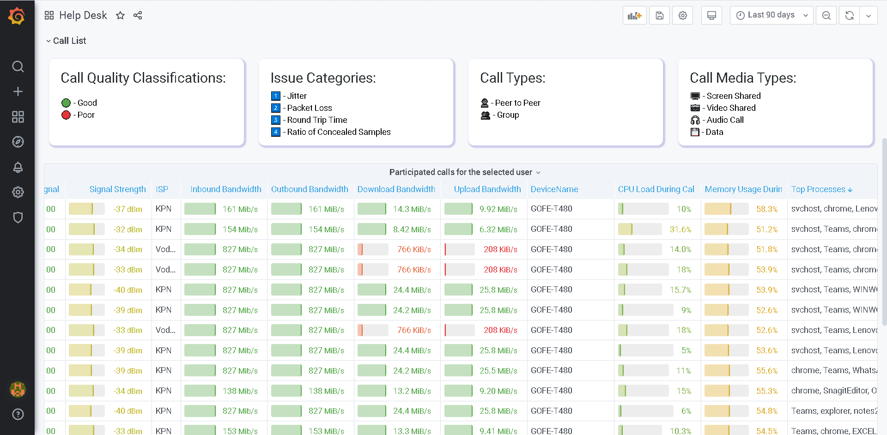This screenshot has height=435, width=887.
Task: Open the Participated calls panel title menu
Action: tap(461, 172)
